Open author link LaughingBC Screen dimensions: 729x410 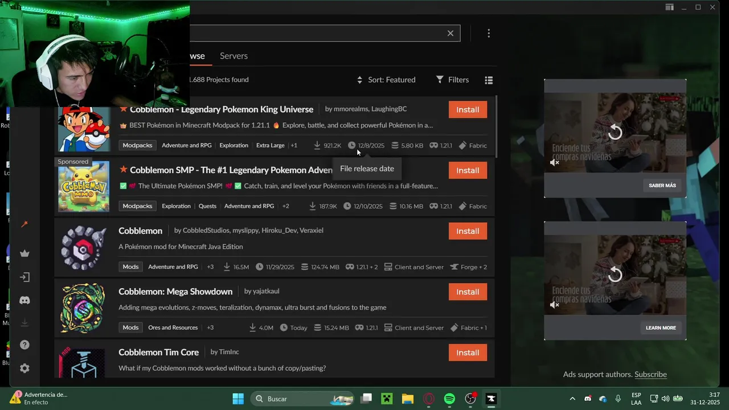pyautogui.click(x=389, y=109)
